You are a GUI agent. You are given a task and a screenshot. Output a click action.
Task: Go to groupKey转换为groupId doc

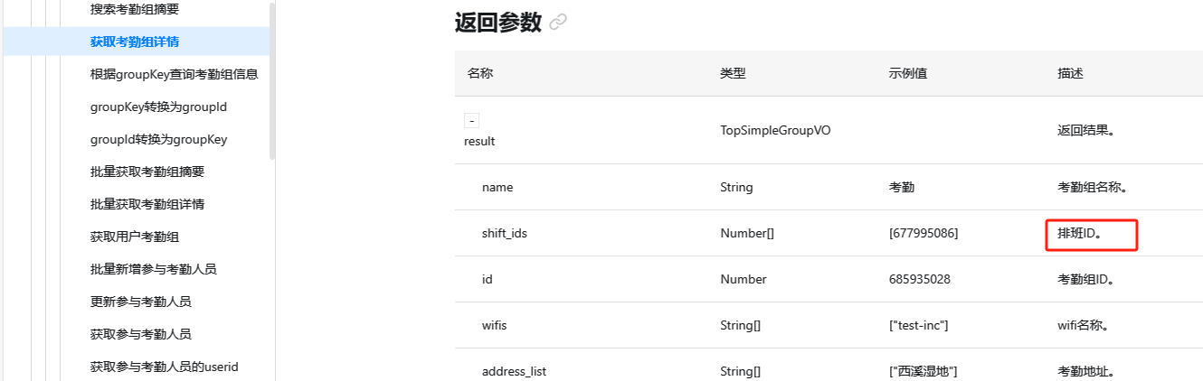tap(158, 107)
